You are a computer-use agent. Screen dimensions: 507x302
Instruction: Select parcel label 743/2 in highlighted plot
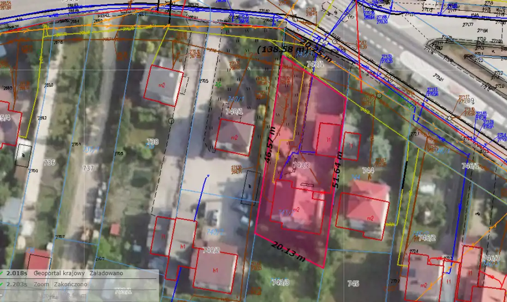click(x=301, y=165)
